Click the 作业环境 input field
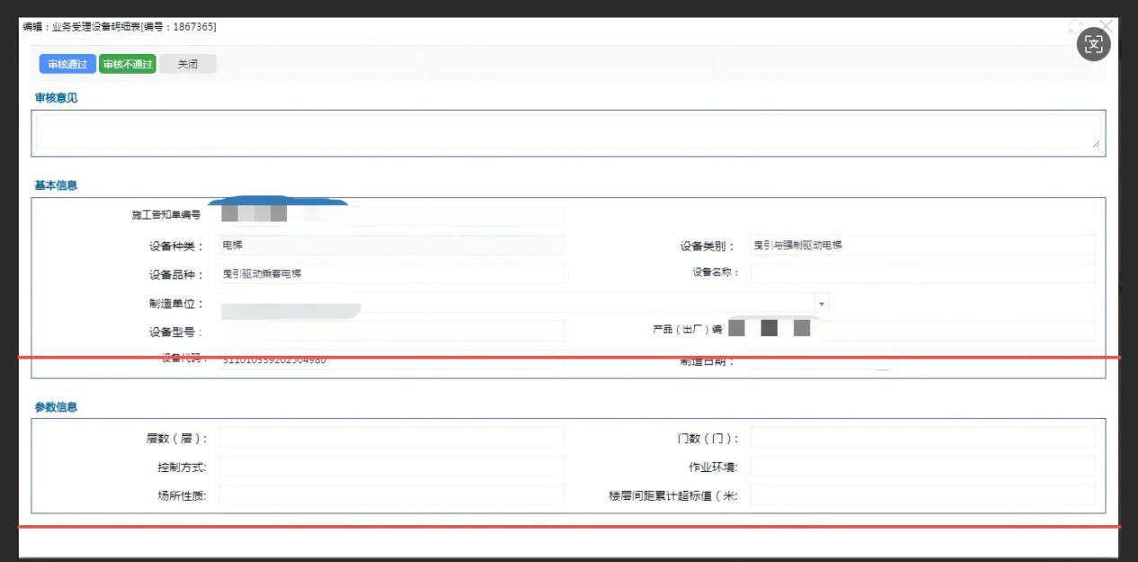 point(922,467)
